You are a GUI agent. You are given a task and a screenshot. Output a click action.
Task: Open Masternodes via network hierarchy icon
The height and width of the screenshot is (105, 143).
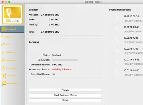pos(3,68)
